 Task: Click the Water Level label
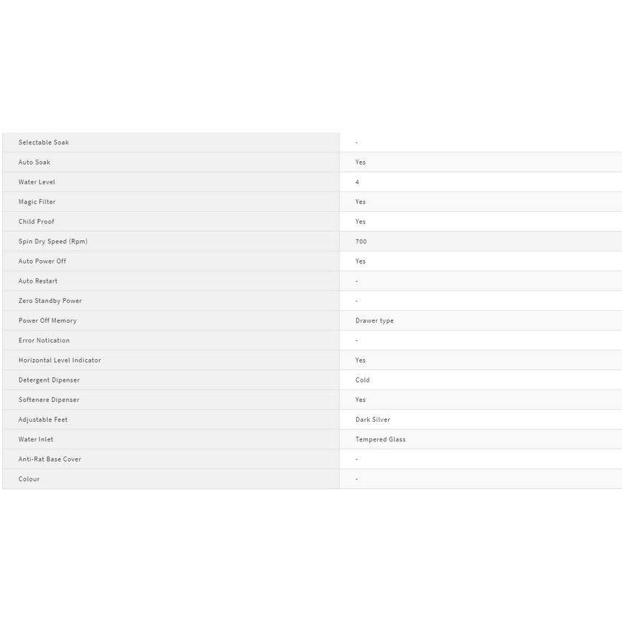(36, 182)
